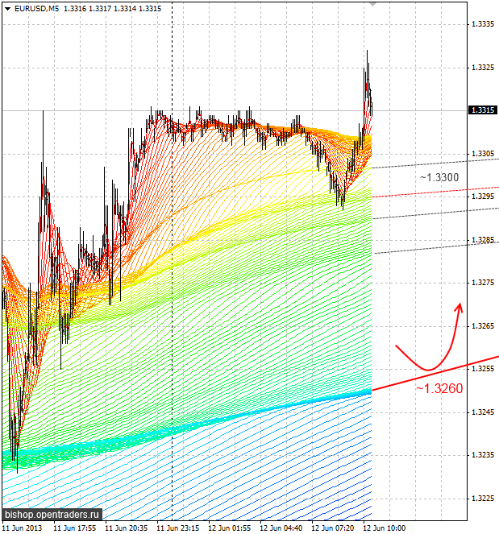This screenshot has height=534, width=499.
Task: Select the red dashed projection line
Action: (435, 192)
